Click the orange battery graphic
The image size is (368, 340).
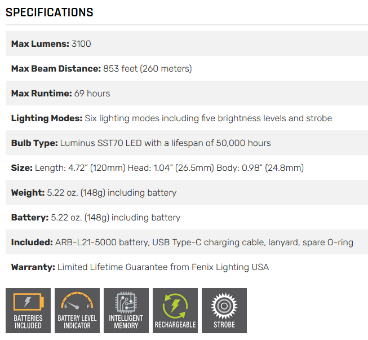click(28, 302)
